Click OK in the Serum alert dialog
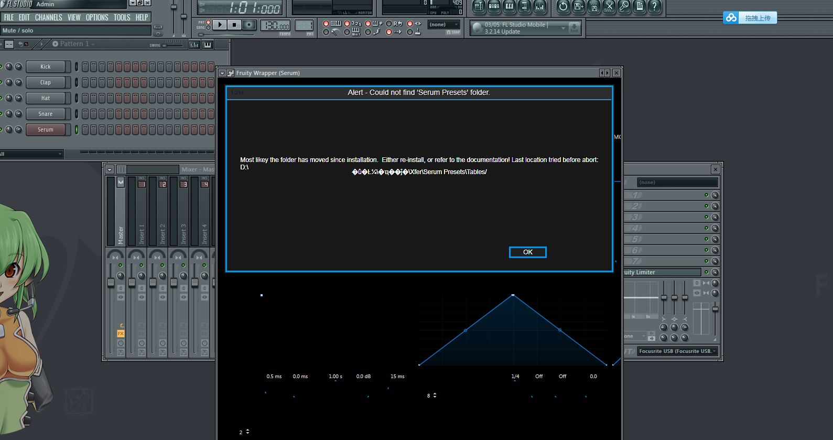Screen dimensions: 833x440 (528, 252)
